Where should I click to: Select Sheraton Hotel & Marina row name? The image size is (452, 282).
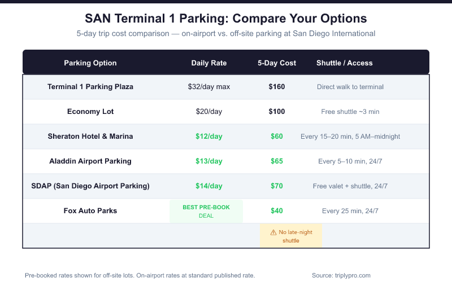tap(90, 136)
